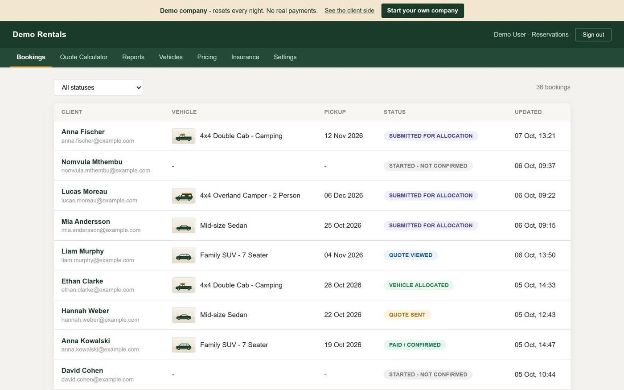624x390 pixels.
Task: Click pickup date 06 Dec 2026
Action: 344,196
